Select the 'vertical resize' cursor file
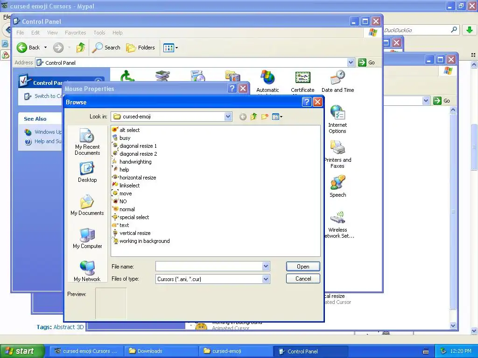 (131, 233)
